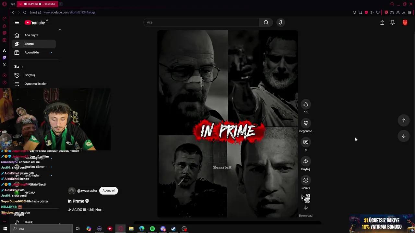Select Shorts in the sidebar

point(34,44)
